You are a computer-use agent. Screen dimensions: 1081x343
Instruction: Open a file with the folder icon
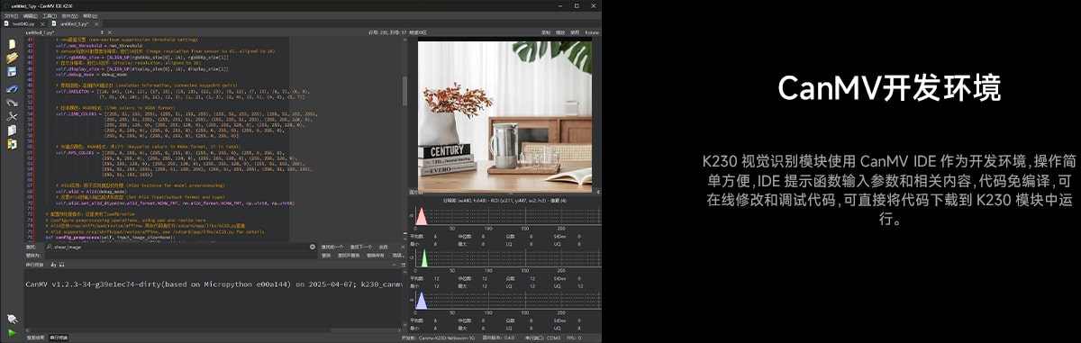[x=12, y=58]
